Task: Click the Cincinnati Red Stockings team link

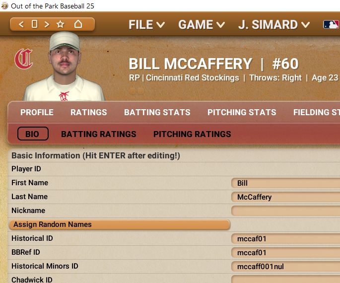Action: [x=192, y=78]
